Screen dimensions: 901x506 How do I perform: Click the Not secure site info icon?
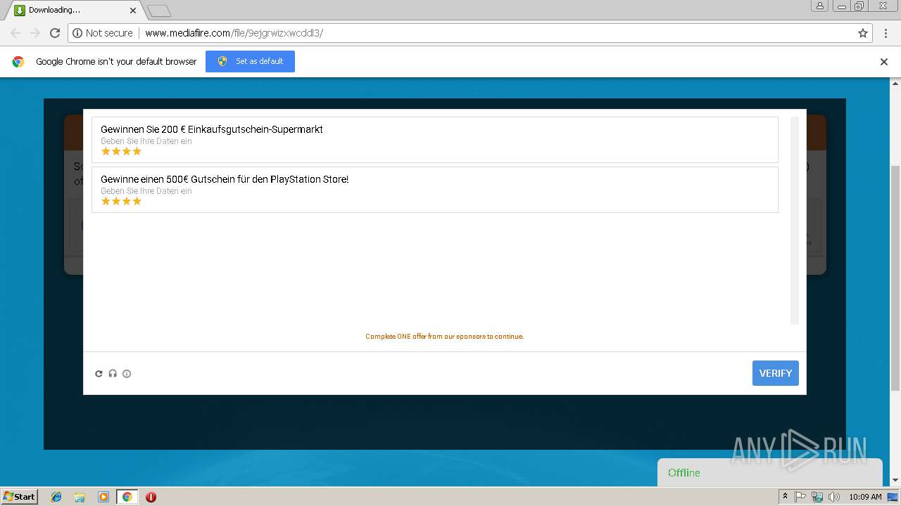point(77,33)
